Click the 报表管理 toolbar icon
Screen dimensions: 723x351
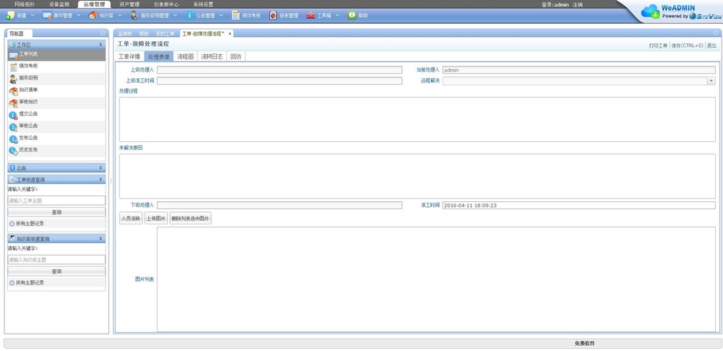click(273, 15)
